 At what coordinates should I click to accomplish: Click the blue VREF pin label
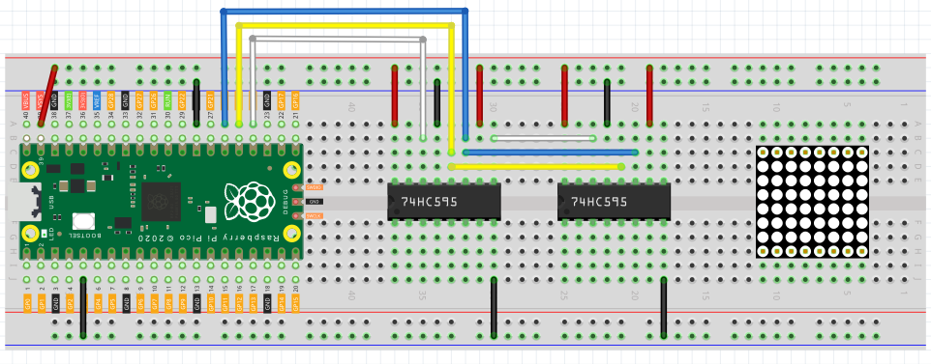[97, 100]
